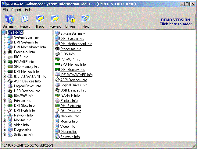Open the BIOS Info link
The height and width of the screenshot is (149, 197).
coord(67,54)
